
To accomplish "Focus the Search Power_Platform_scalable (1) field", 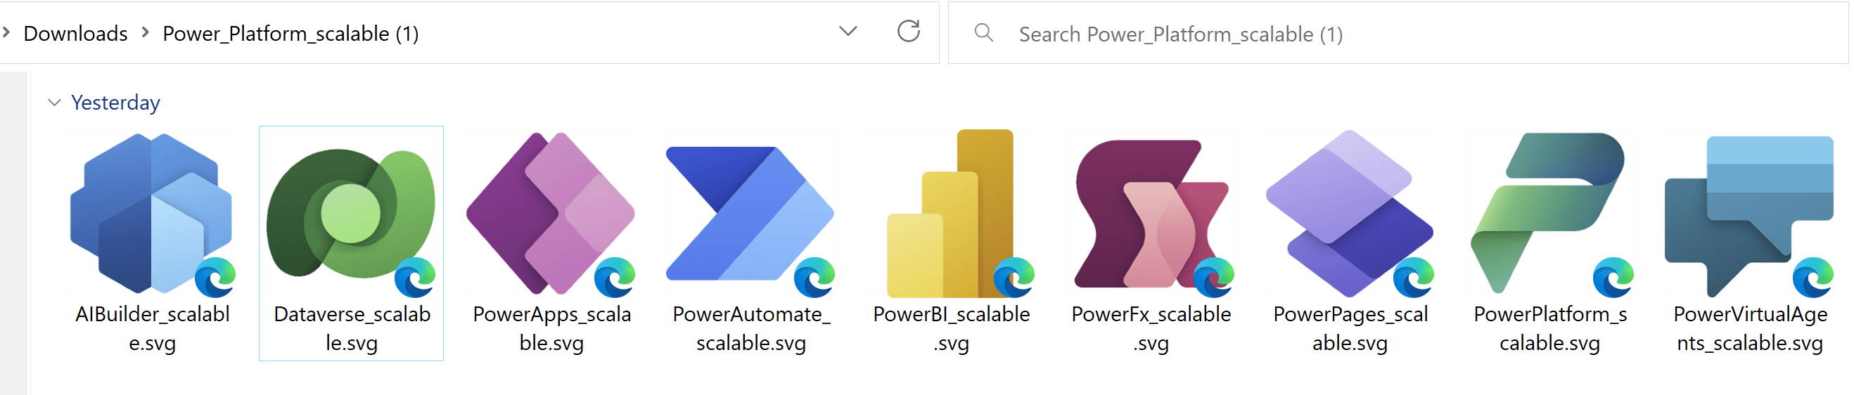I will [1397, 33].
